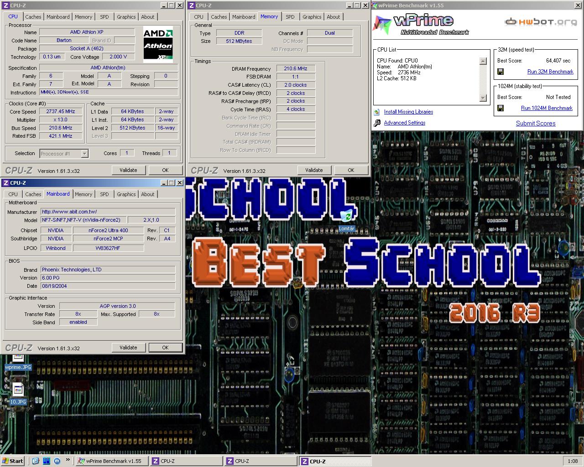Click Validate in the CPU-Z processor window
The width and height of the screenshot is (584, 467).
tap(128, 170)
